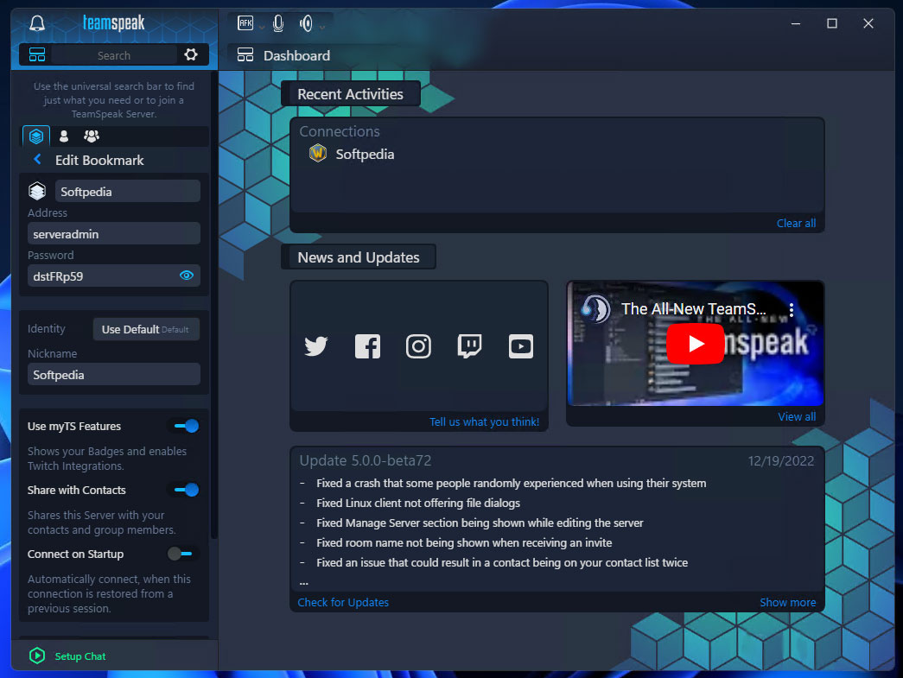Image resolution: width=903 pixels, height=678 pixels.
Task: Click the sidebar scrollbar
Action: [214, 305]
